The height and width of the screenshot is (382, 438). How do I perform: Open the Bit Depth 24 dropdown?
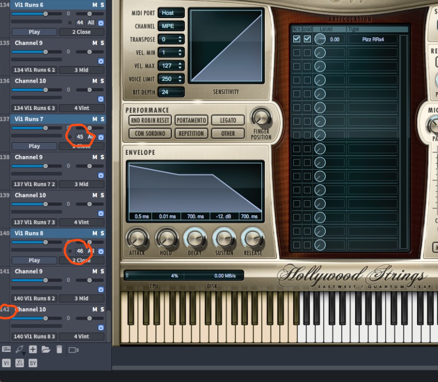click(171, 92)
